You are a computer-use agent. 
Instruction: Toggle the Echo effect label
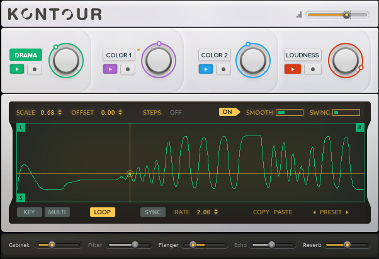[240, 245]
